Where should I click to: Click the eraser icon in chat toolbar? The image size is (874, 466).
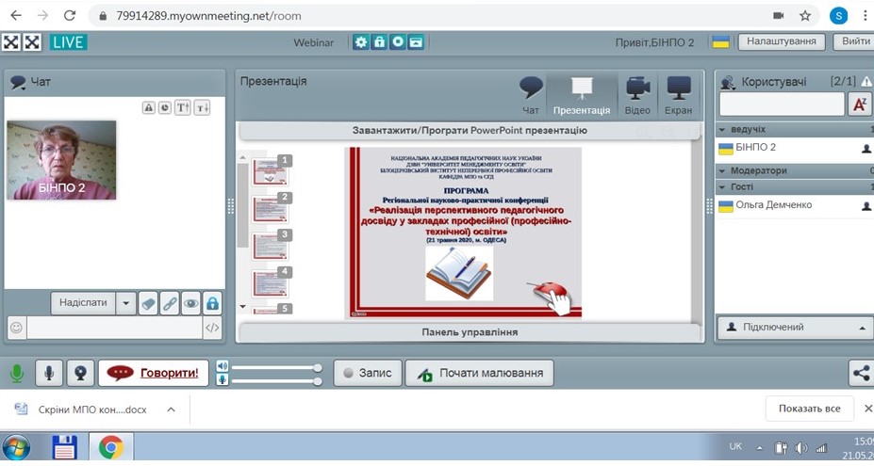pos(148,303)
